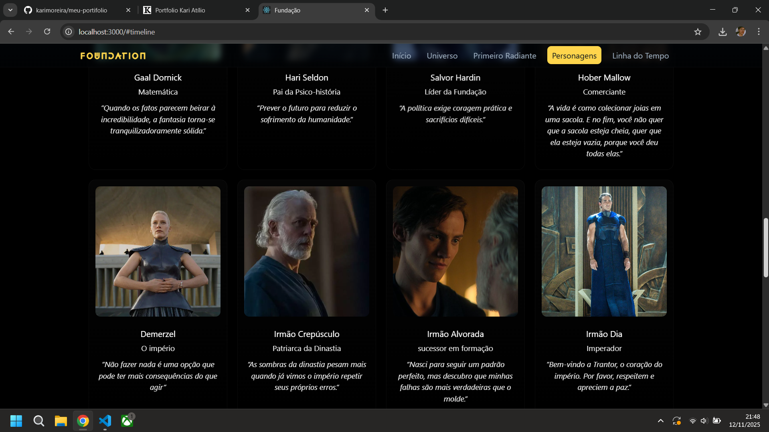Viewport: 769px width, 432px height.
Task: Expand the tab search dropdown arrow
Action: (x=10, y=10)
